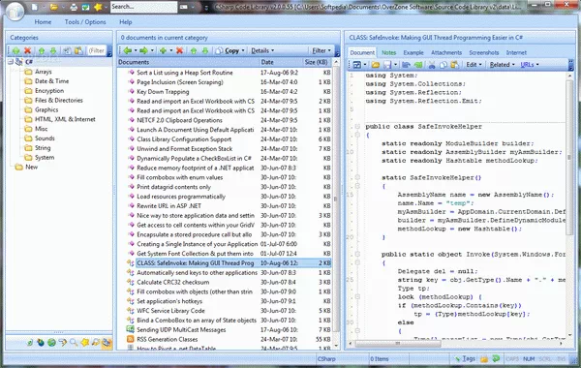Click the green plus add document icon
This screenshot has width=581, height=368.
tap(163, 50)
